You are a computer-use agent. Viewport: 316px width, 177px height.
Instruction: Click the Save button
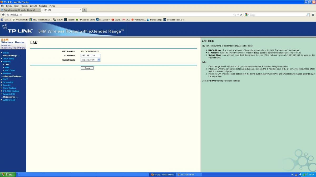pyautogui.click(x=87, y=68)
